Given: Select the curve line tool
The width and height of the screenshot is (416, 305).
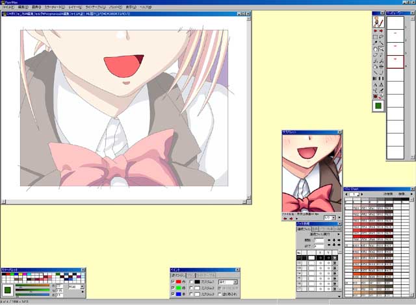Looking at the screenshot, I should pyautogui.click(x=382, y=73).
